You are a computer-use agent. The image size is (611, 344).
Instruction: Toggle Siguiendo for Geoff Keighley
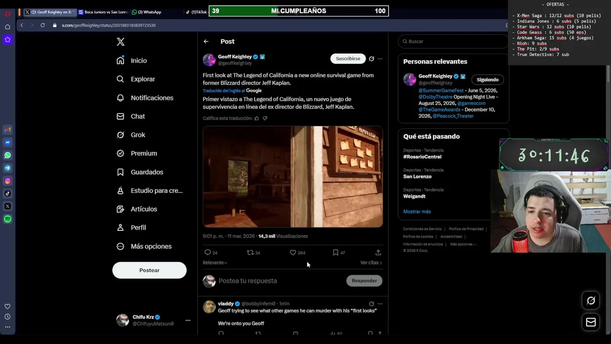487,80
